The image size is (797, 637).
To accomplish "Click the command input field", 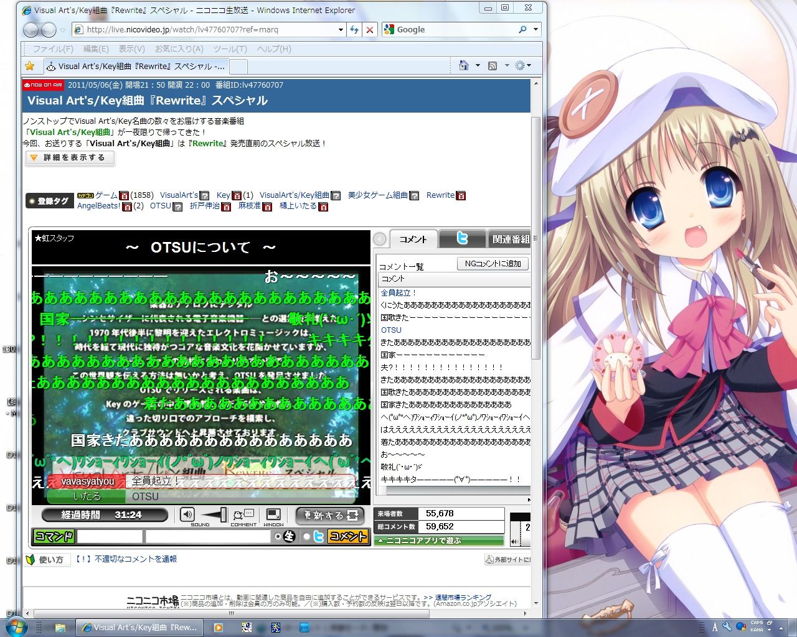I will (x=110, y=536).
